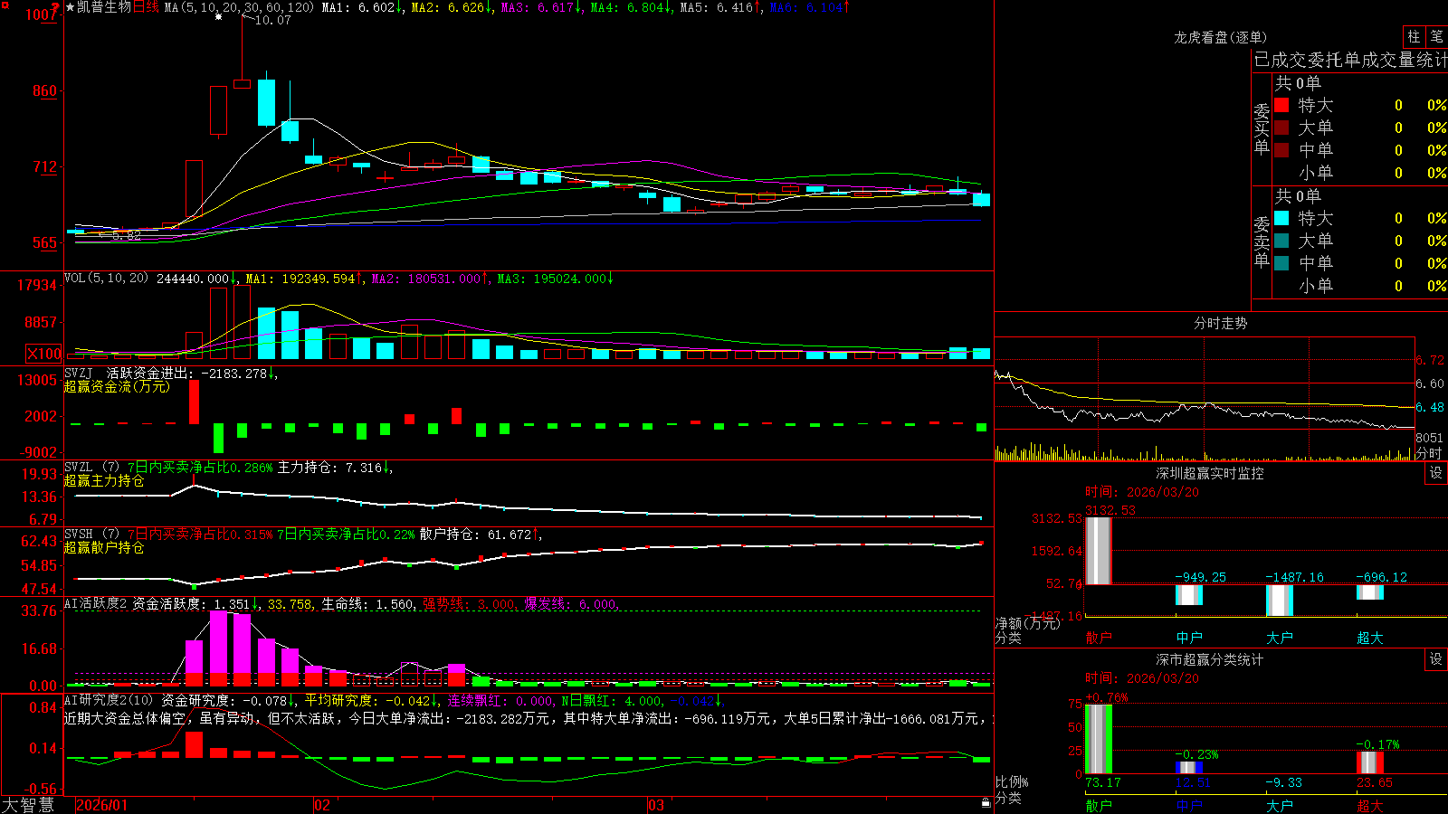The width and height of the screenshot is (1448, 814).
Task: Jump to the 02 month timeline marker
Action: click(322, 805)
